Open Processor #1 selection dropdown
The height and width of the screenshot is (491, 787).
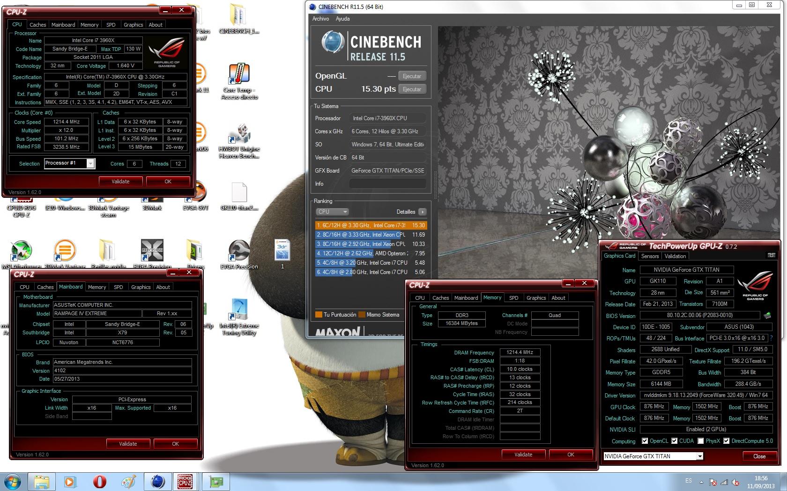90,163
